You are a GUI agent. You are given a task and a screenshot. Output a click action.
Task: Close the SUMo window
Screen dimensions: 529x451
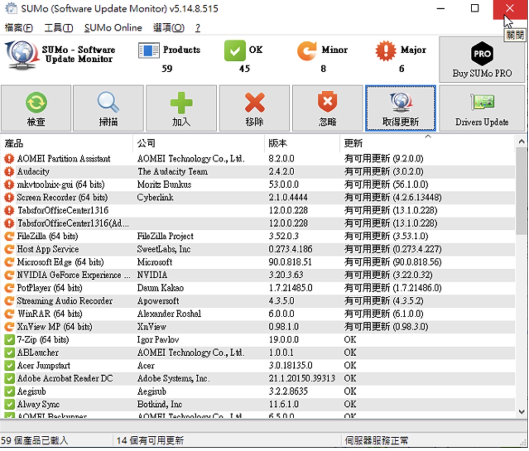pos(510,9)
